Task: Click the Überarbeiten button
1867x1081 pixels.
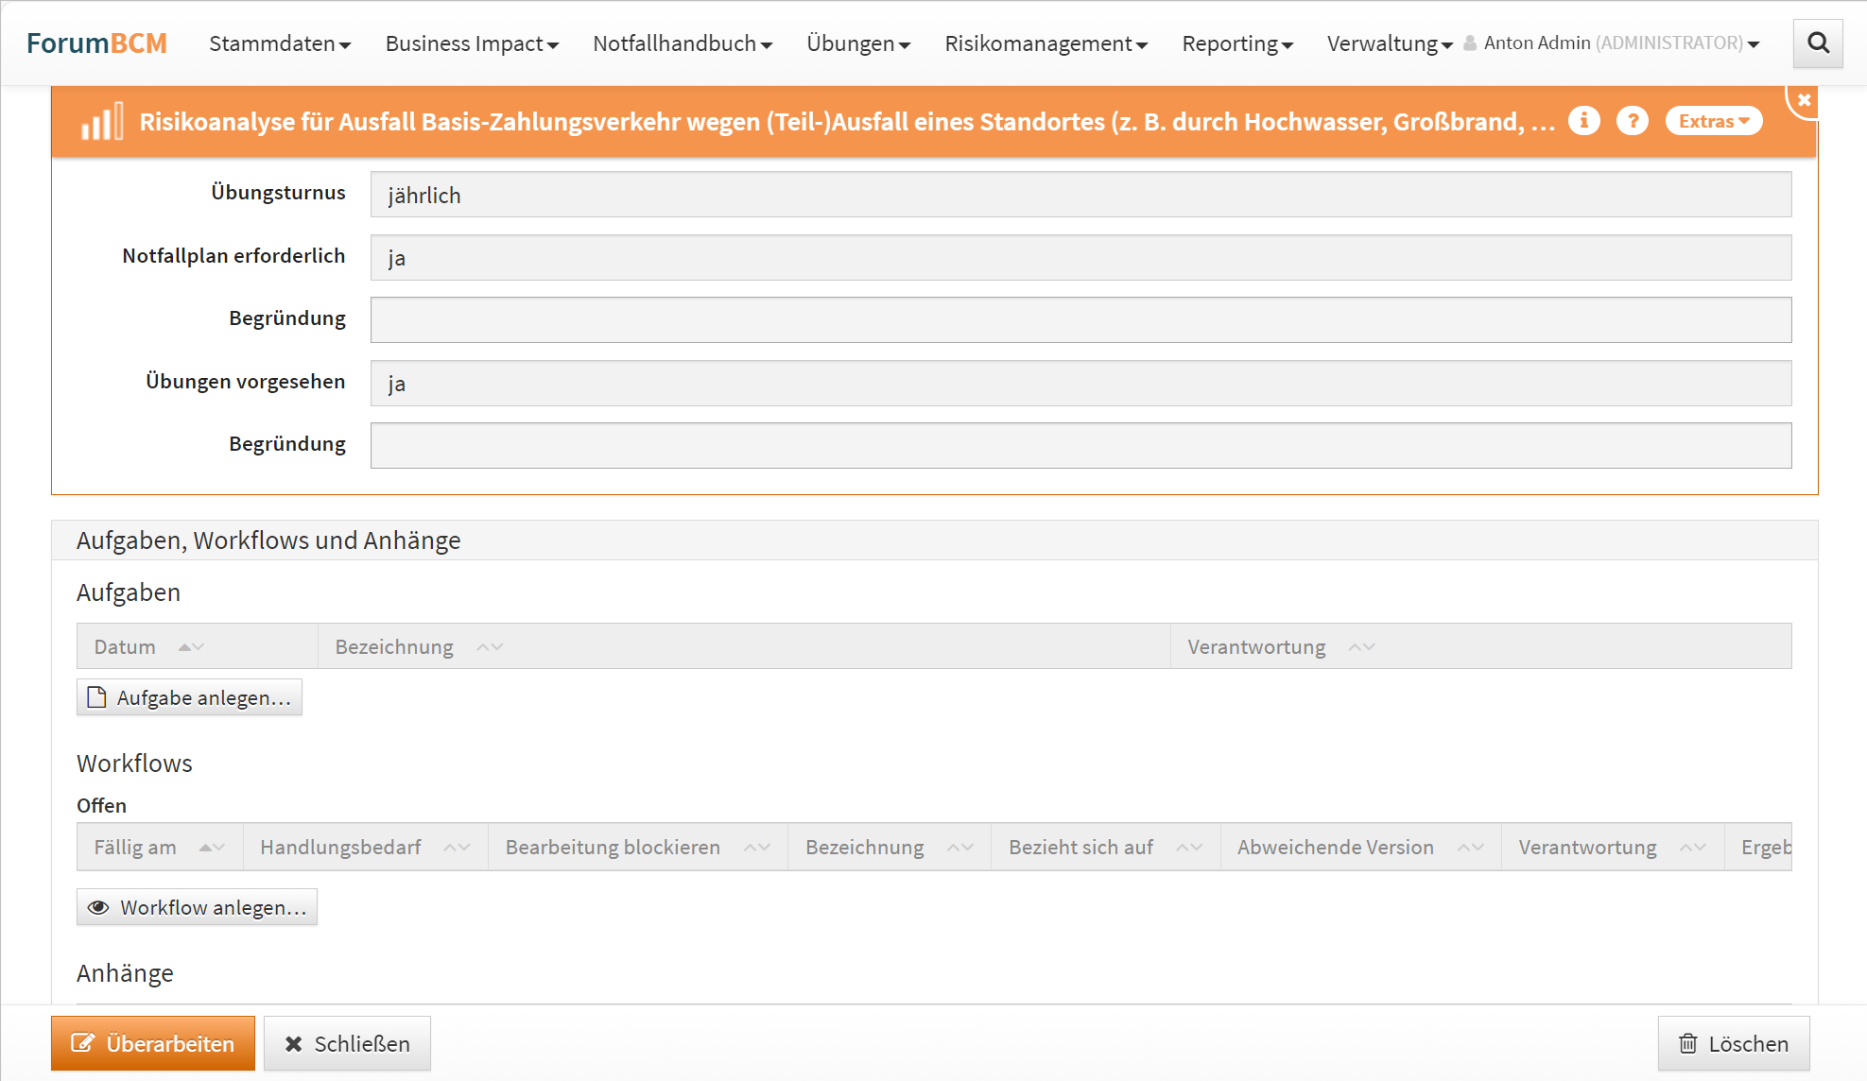Action: pyautogui.click(x=153, y=1043)
